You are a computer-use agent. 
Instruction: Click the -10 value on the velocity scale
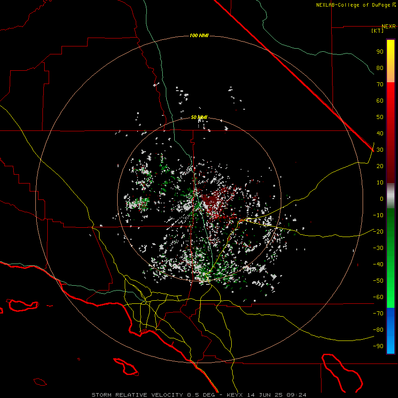(x=378, y=215)
